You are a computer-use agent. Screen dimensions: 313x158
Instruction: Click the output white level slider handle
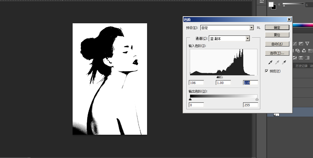[x=257, y=99]
